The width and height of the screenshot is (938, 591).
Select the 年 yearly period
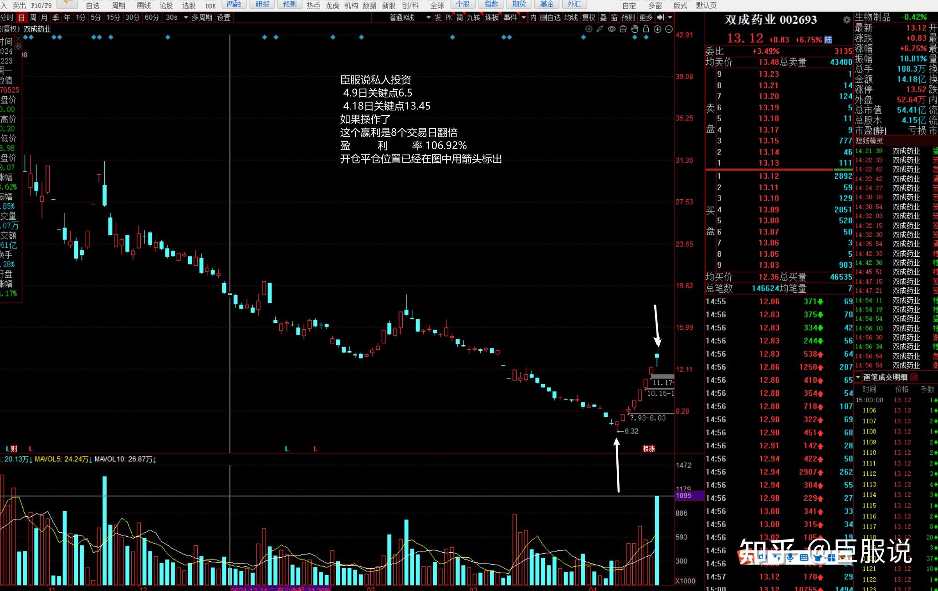point(67,17)
